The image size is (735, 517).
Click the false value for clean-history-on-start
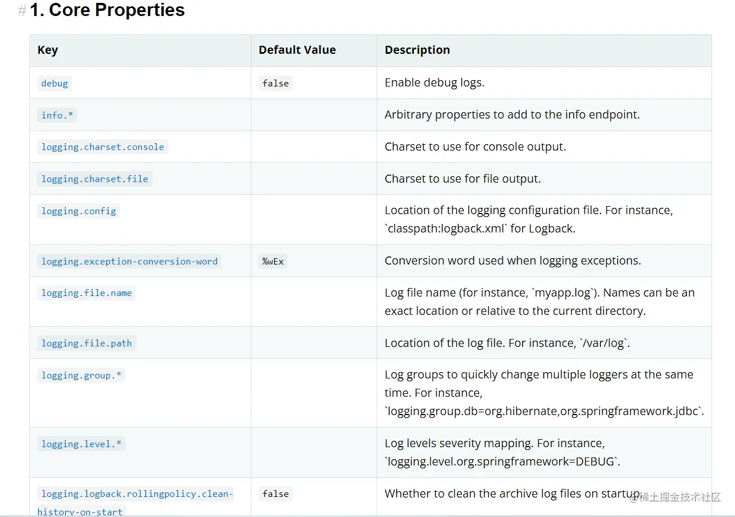[275, 494]
